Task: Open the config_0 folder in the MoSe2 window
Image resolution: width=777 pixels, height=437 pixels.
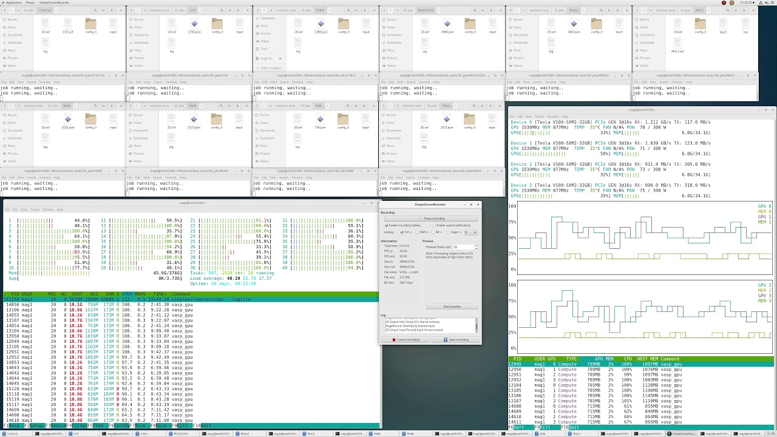Action: 597,24
